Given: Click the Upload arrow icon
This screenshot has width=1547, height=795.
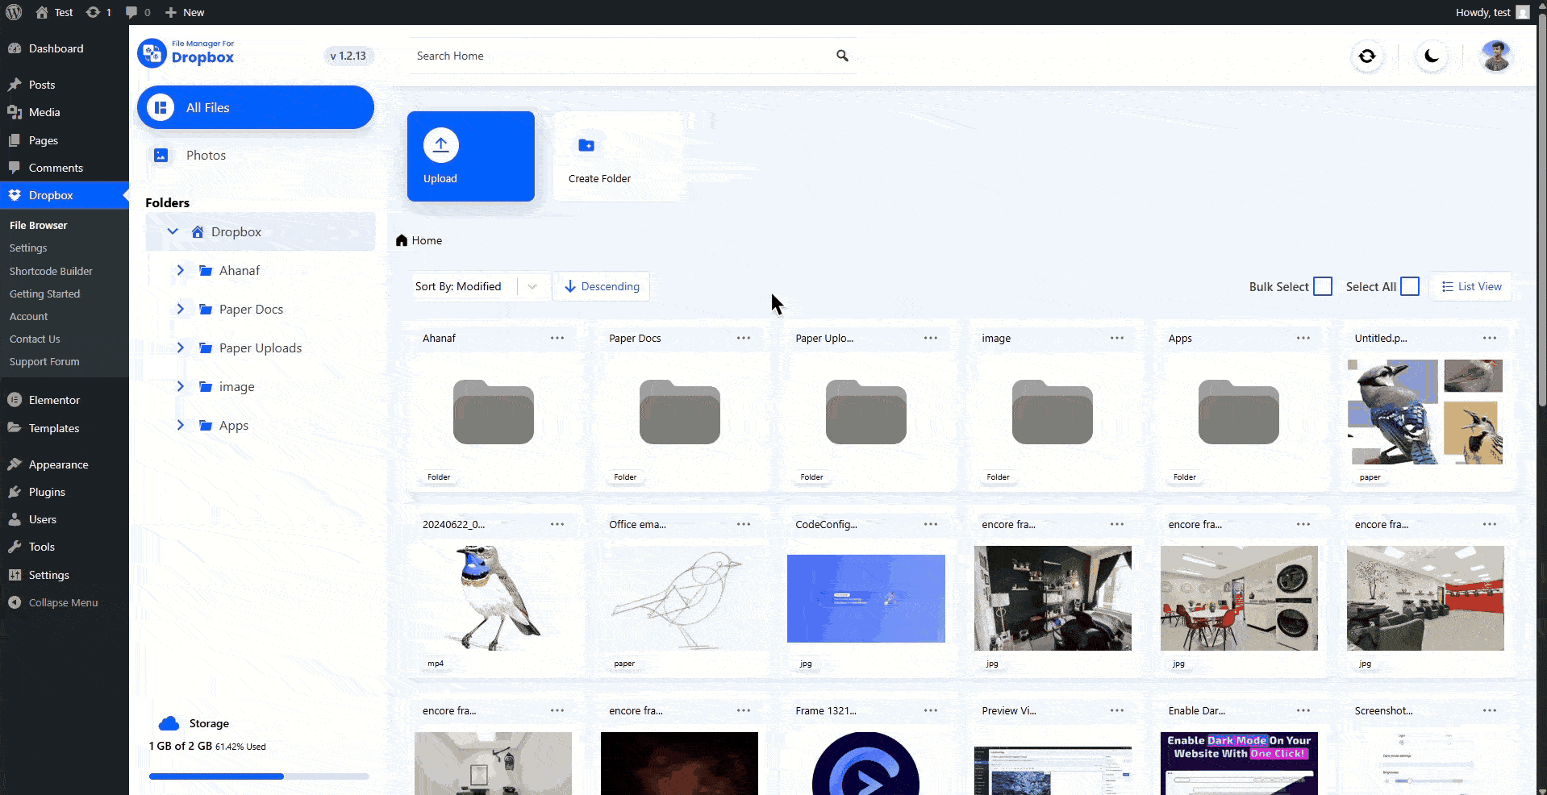Looking at the screenshot, I should (441, 145).
